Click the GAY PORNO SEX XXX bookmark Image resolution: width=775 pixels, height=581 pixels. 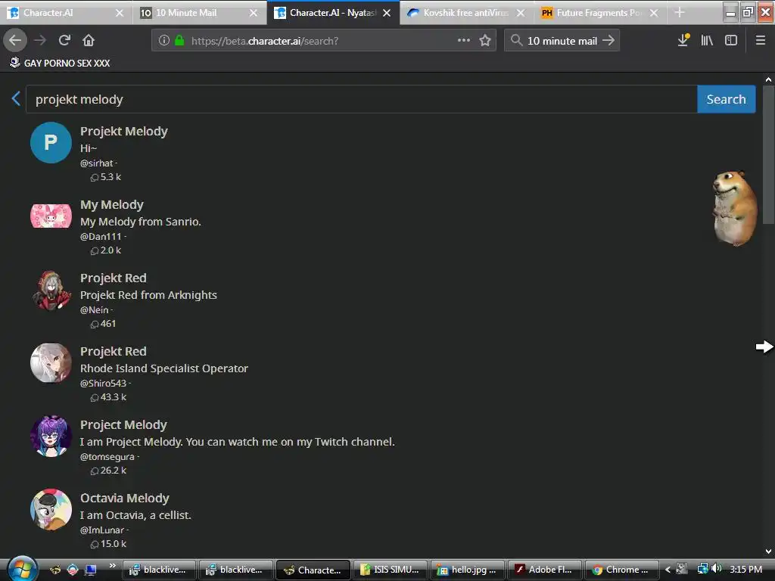click(x=60, y=63)
